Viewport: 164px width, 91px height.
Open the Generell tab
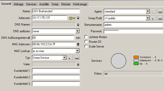pyautogui.click(x=6, y=4)
